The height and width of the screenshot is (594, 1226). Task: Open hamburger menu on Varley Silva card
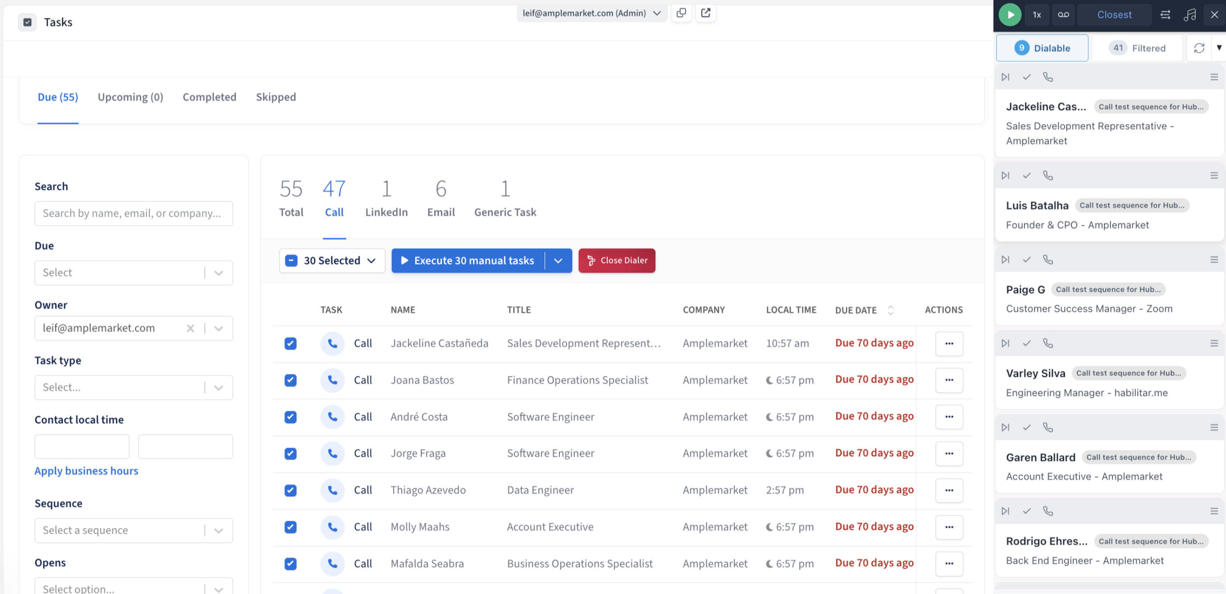tap(1214, 343)
